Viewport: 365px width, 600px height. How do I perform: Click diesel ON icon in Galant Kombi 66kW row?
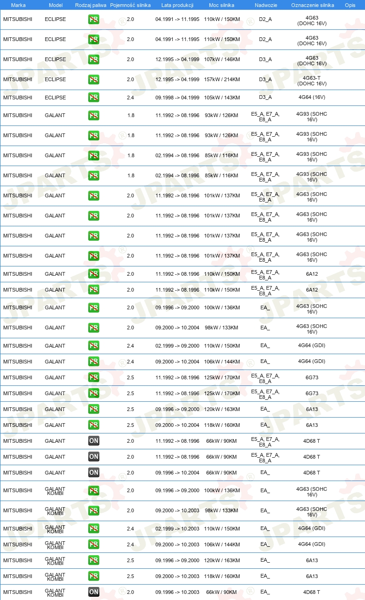tap(94, 592)
